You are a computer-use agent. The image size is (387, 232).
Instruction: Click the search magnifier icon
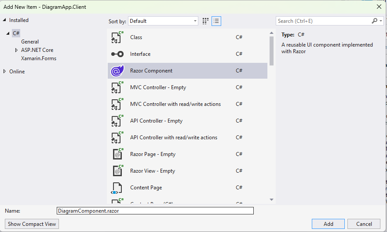pyautogui.click(x=374, y=21)
